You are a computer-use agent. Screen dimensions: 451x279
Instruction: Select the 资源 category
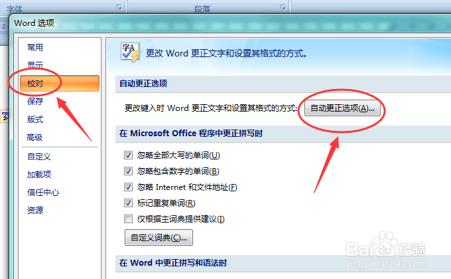pyautogui.click(x=35, y=211)
